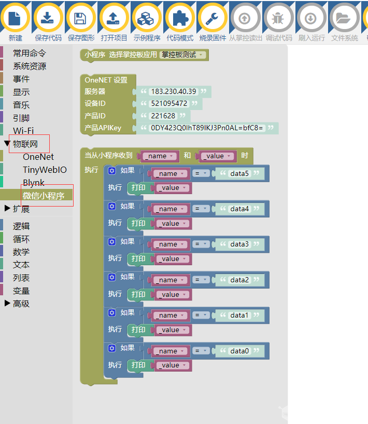This screenshot has width=368, height=424.
Task: Select the 事件 category
Action: pos(21,79)
